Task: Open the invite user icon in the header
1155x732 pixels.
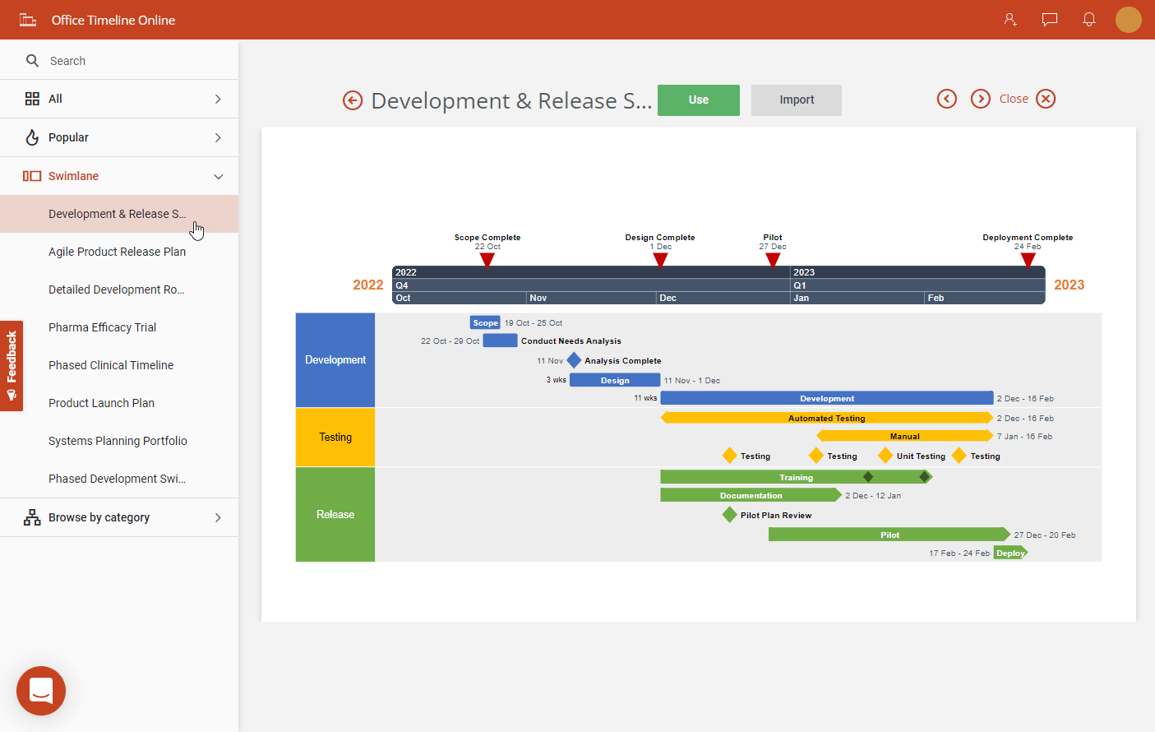Action: tap(1009, 20)
